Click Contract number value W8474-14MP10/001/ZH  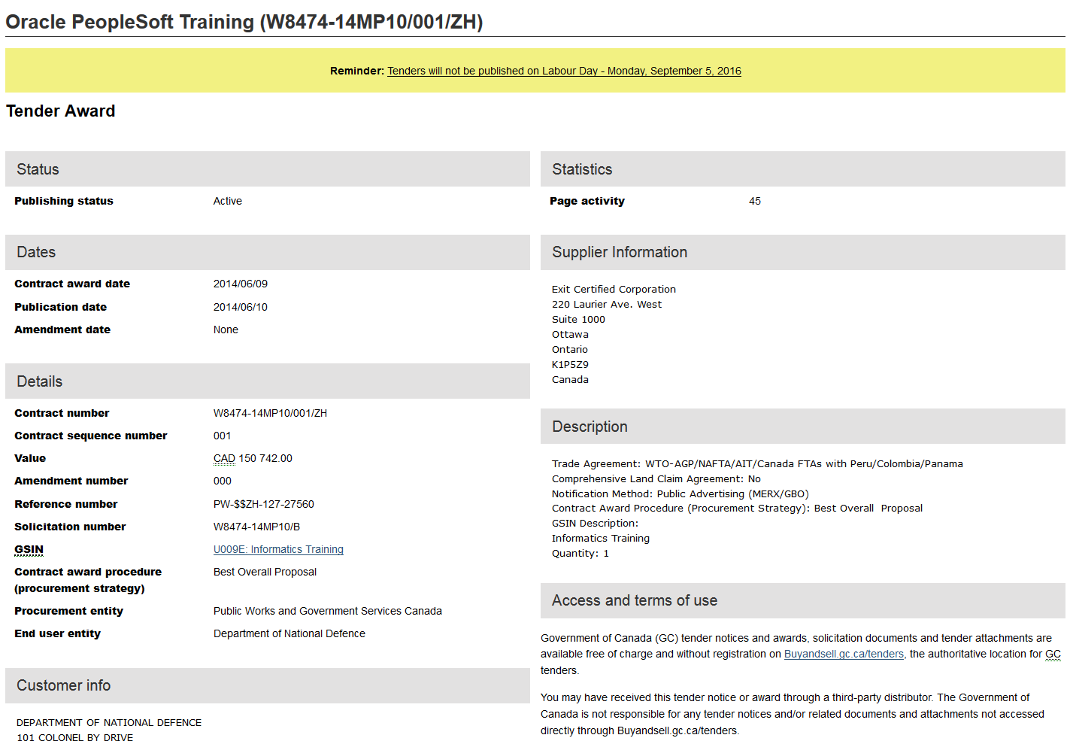tap(270, 413)
